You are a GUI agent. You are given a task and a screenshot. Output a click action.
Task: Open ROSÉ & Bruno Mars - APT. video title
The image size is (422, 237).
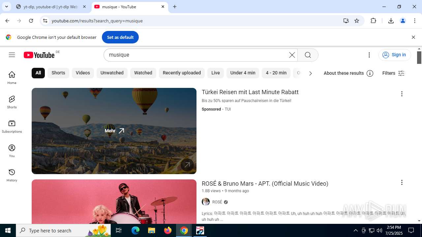pos(265,184)
